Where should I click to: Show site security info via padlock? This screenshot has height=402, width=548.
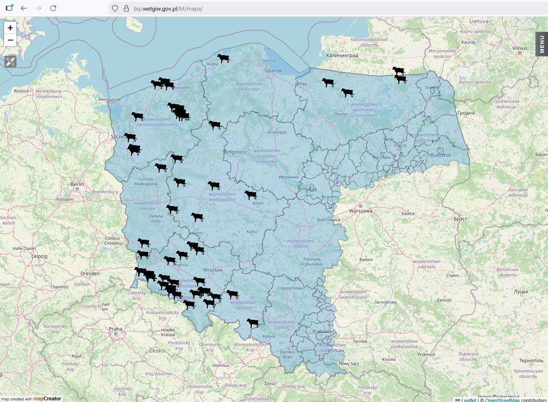click(126, 8)
